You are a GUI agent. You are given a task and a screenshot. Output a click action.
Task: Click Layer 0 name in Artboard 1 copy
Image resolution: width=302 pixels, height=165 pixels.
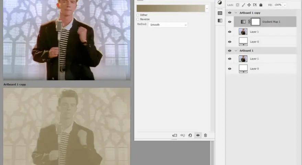(x=254, y=42)
